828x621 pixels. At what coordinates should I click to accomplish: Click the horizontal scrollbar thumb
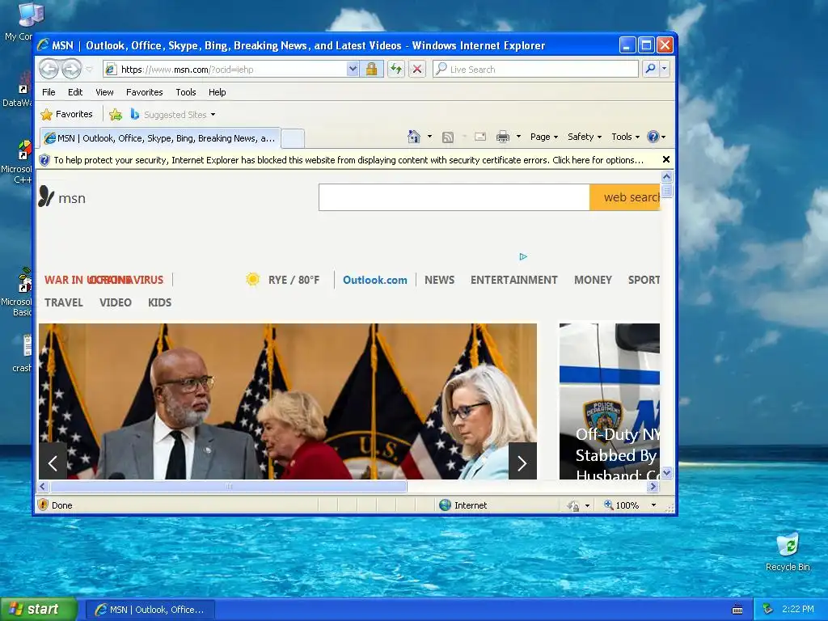229,486
